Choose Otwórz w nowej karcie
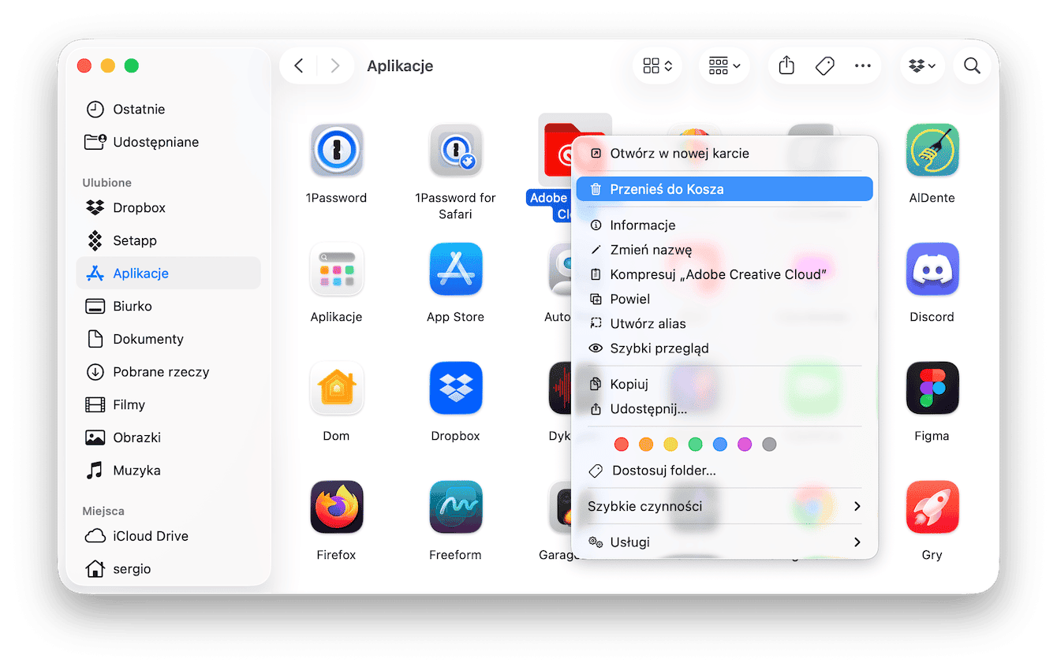 724,153
